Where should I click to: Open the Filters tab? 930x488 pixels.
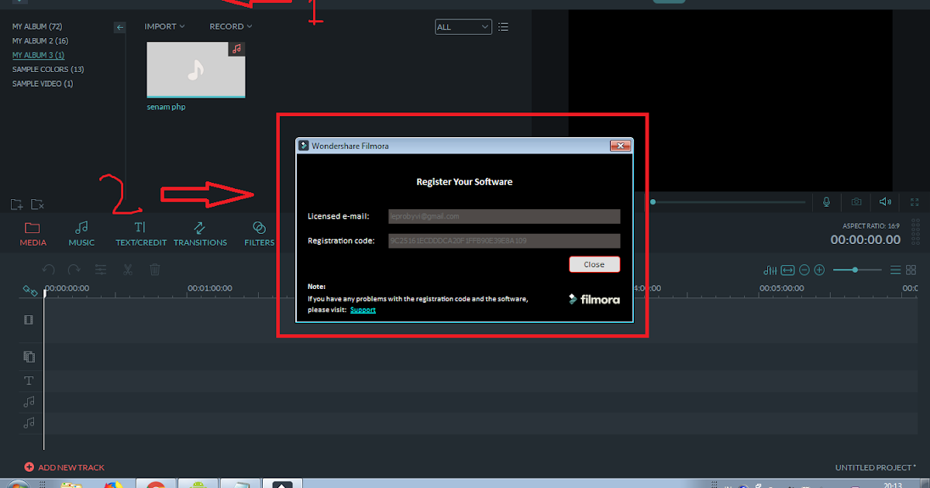coord(259,234)
